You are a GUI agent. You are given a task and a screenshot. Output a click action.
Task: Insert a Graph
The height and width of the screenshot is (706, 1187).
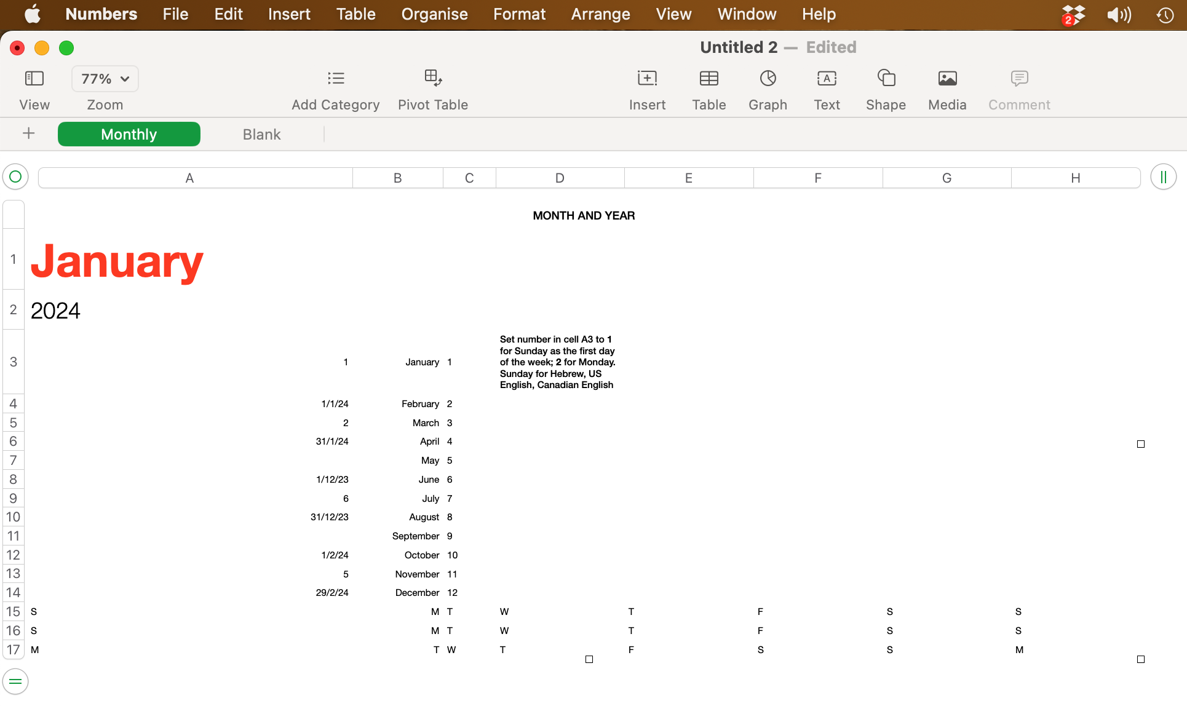768,89
